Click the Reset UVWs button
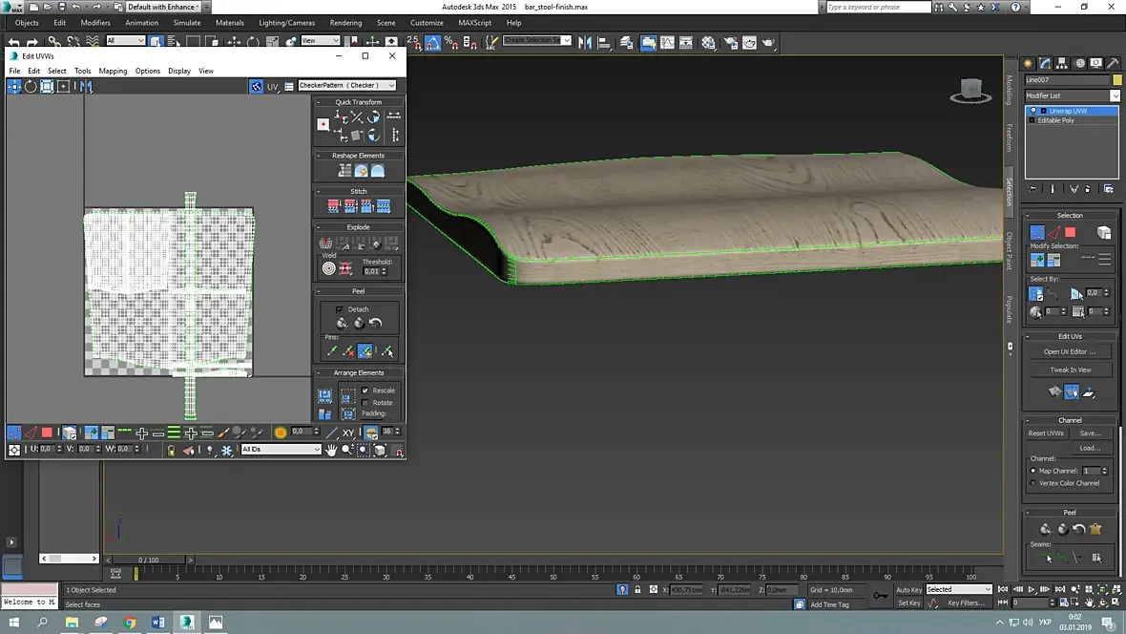This screenshot has height=634, width=1126. [x=1046, y=433]
